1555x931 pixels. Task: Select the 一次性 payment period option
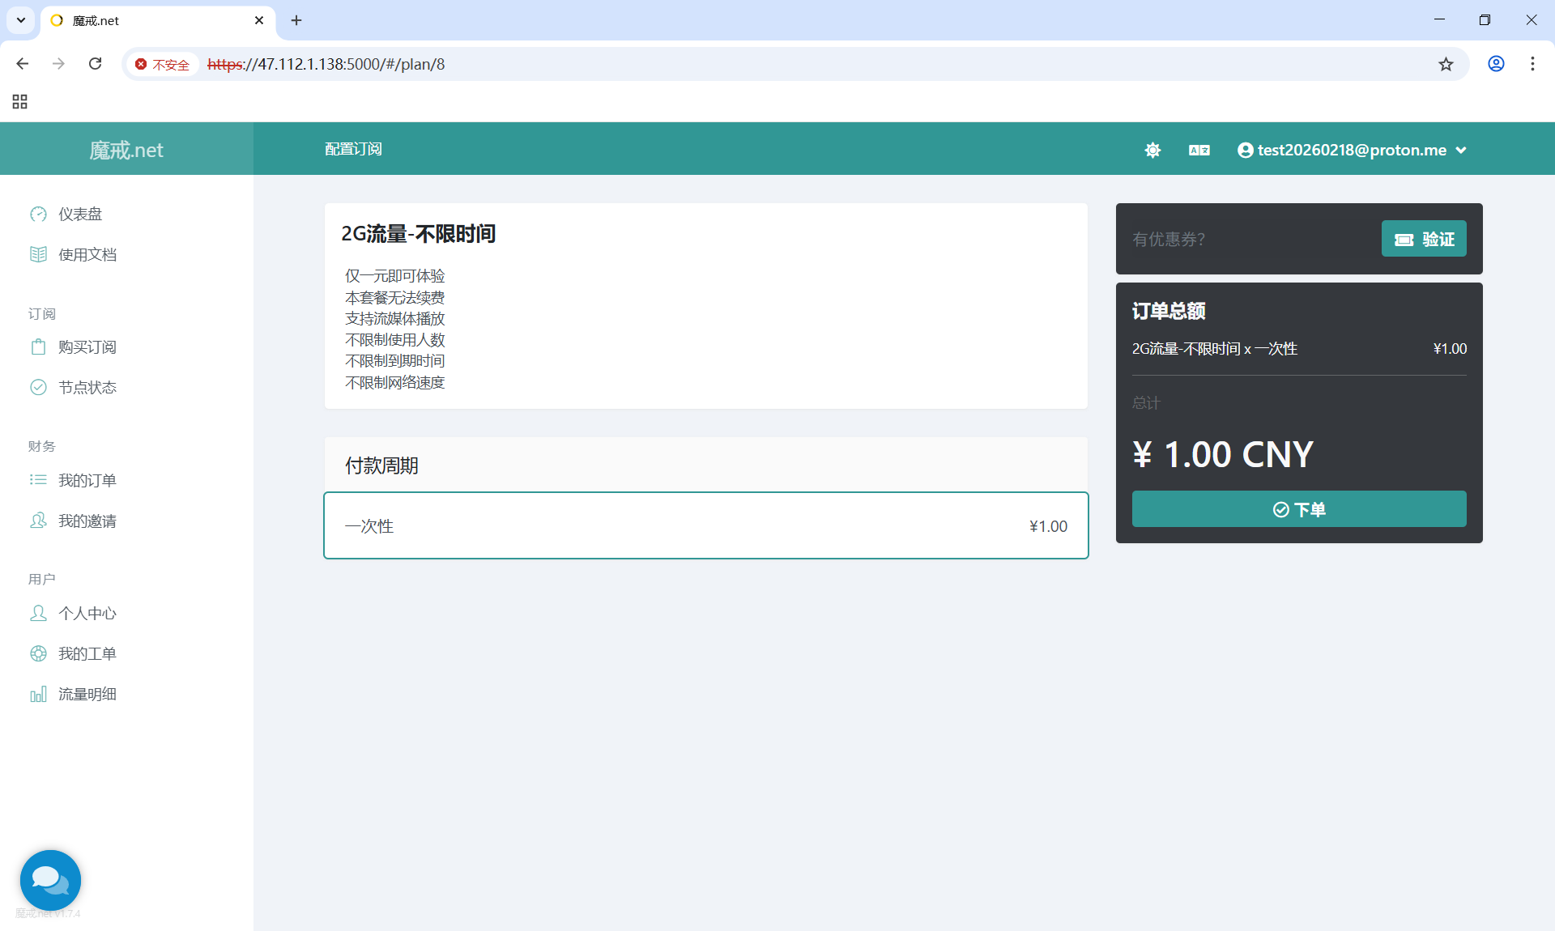(705, 525)
